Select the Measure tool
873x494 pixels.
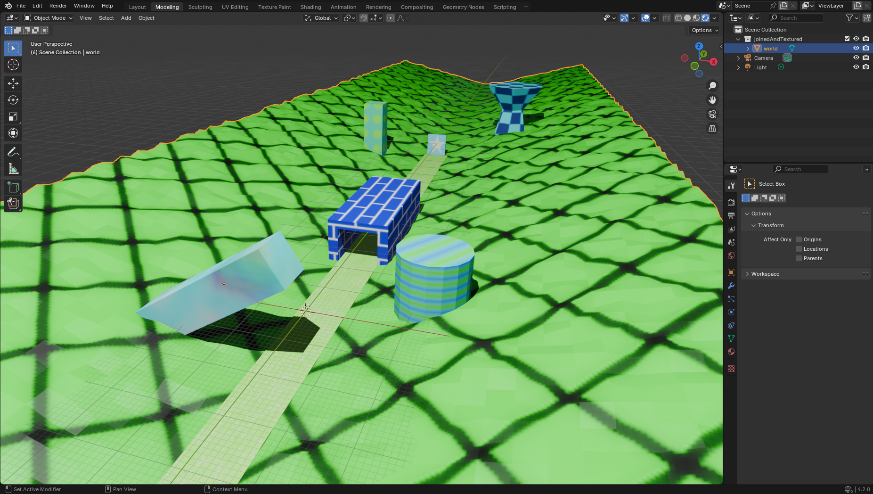pyautogui.click(x=13, y=168)
